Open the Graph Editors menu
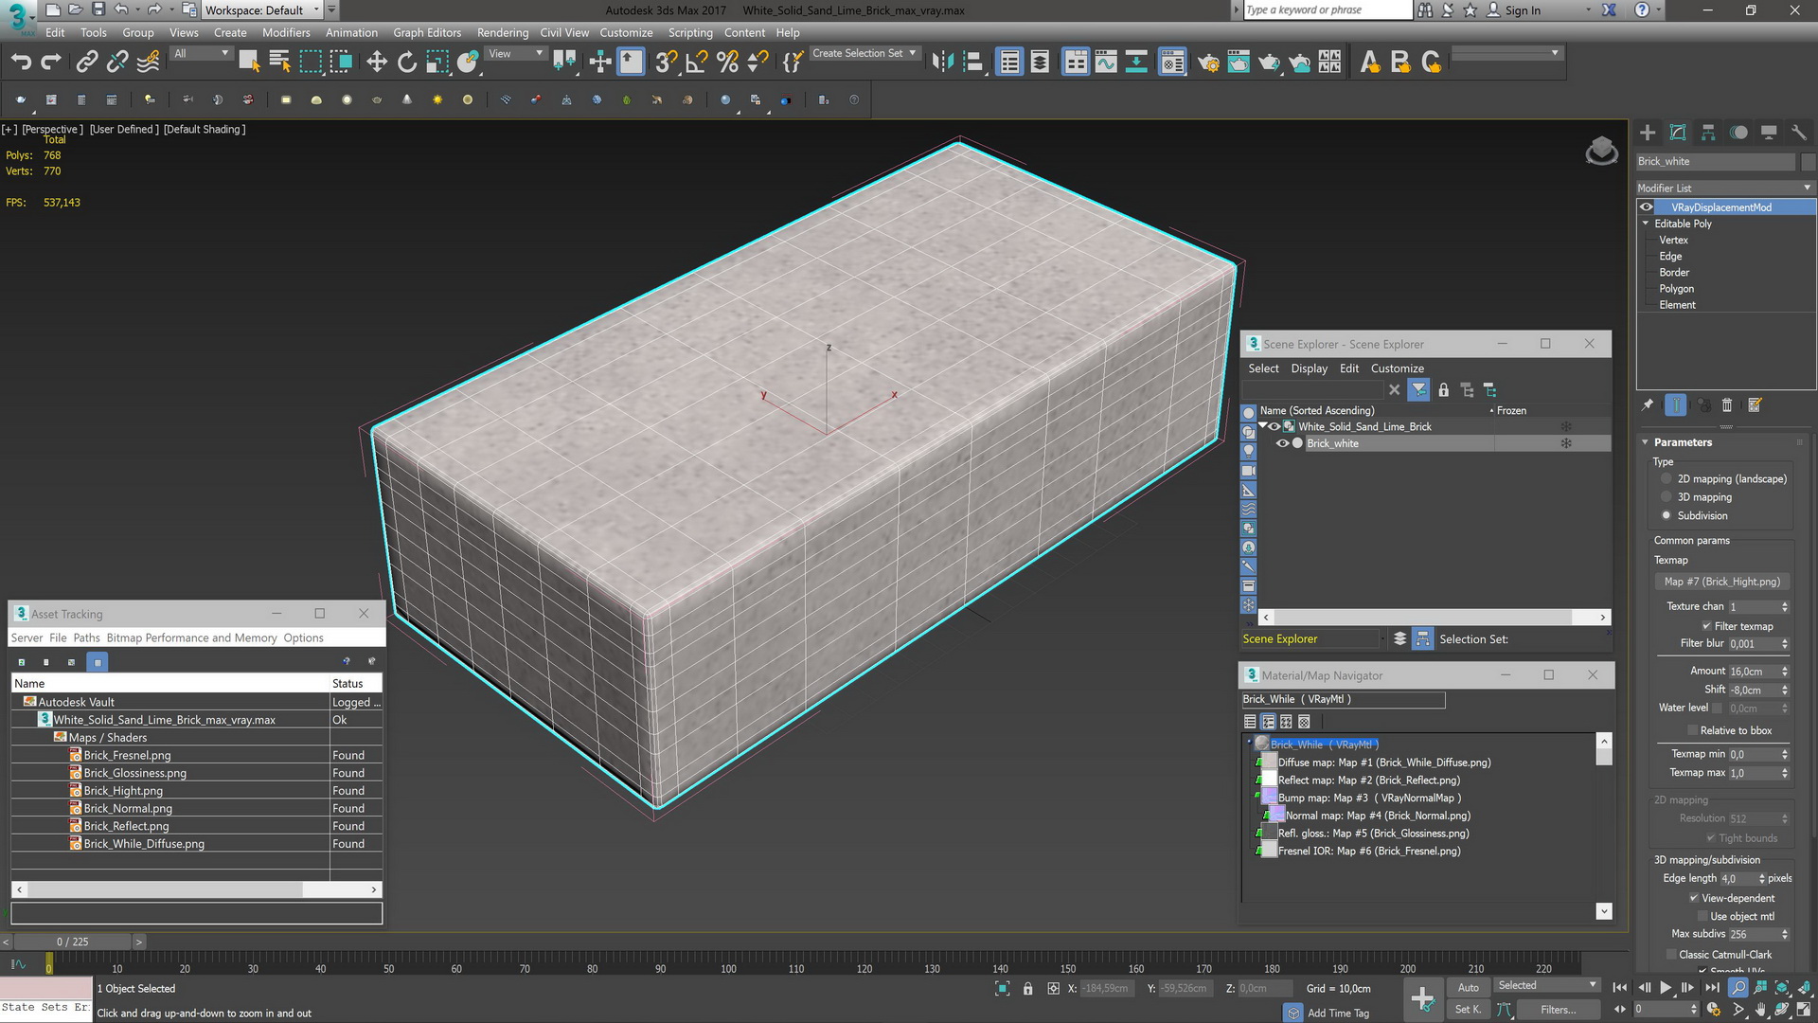1818x1023 pixels. pos(427,32)
